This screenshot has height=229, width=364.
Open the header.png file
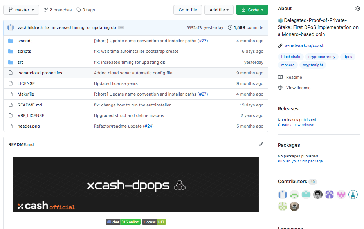pos(29,126)
